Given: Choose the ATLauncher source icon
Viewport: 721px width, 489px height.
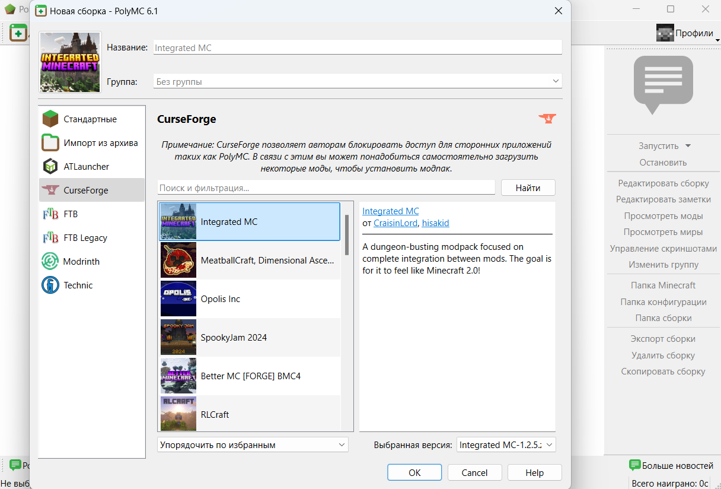Looking at the screenshot, I should (x=50, y=166).
